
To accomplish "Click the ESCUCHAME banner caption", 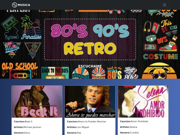I will 90,66.
